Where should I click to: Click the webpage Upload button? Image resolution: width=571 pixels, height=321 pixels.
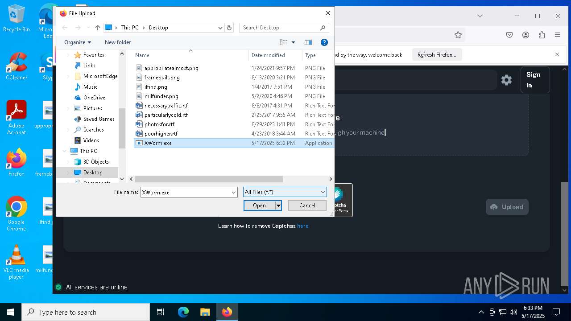coord(507,207)
